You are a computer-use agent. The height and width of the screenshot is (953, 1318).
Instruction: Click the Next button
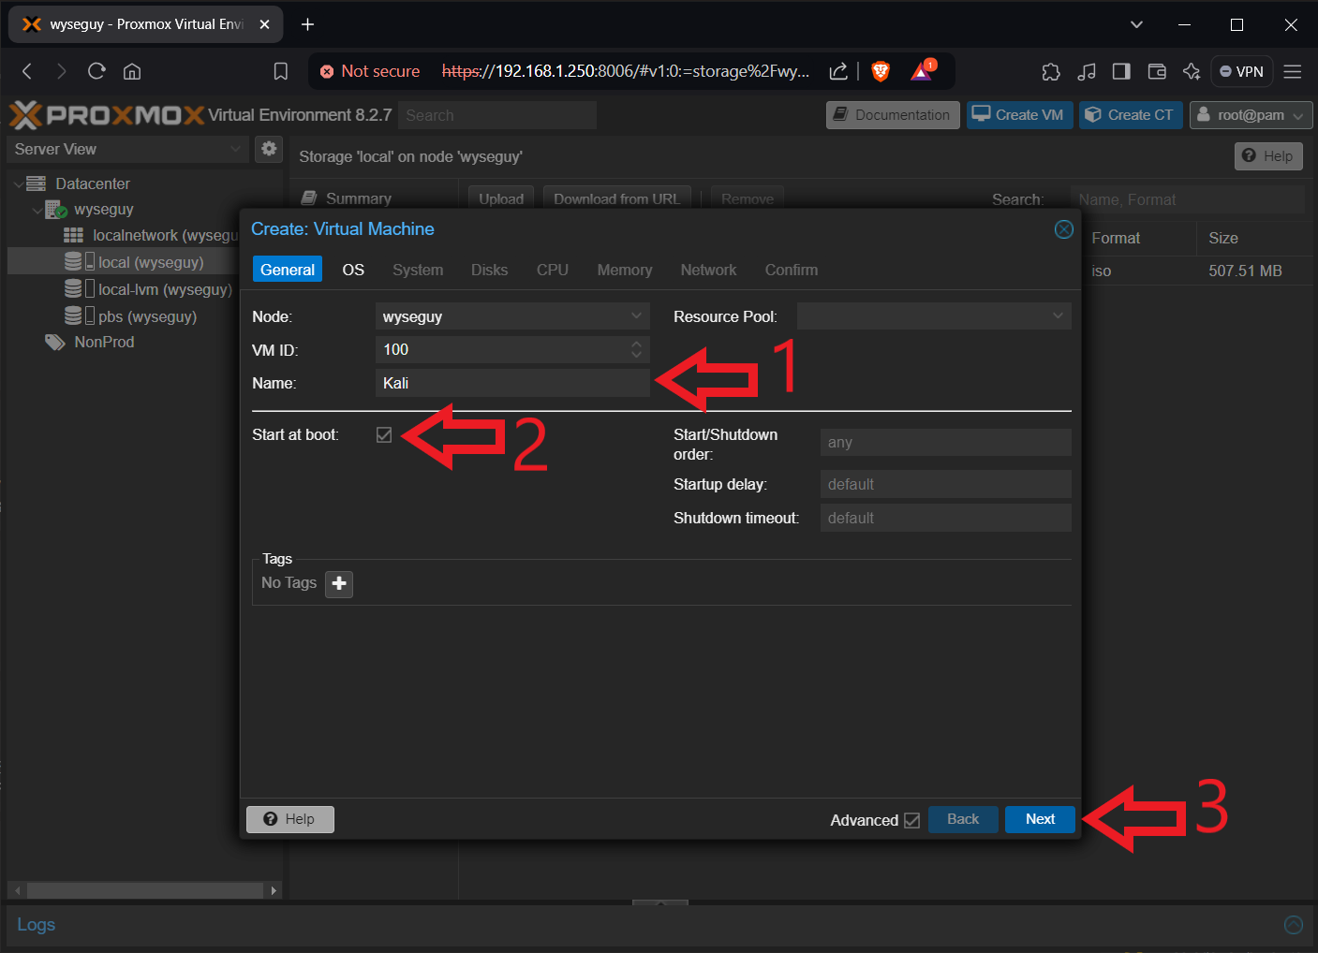click(x=1040, y=819)
